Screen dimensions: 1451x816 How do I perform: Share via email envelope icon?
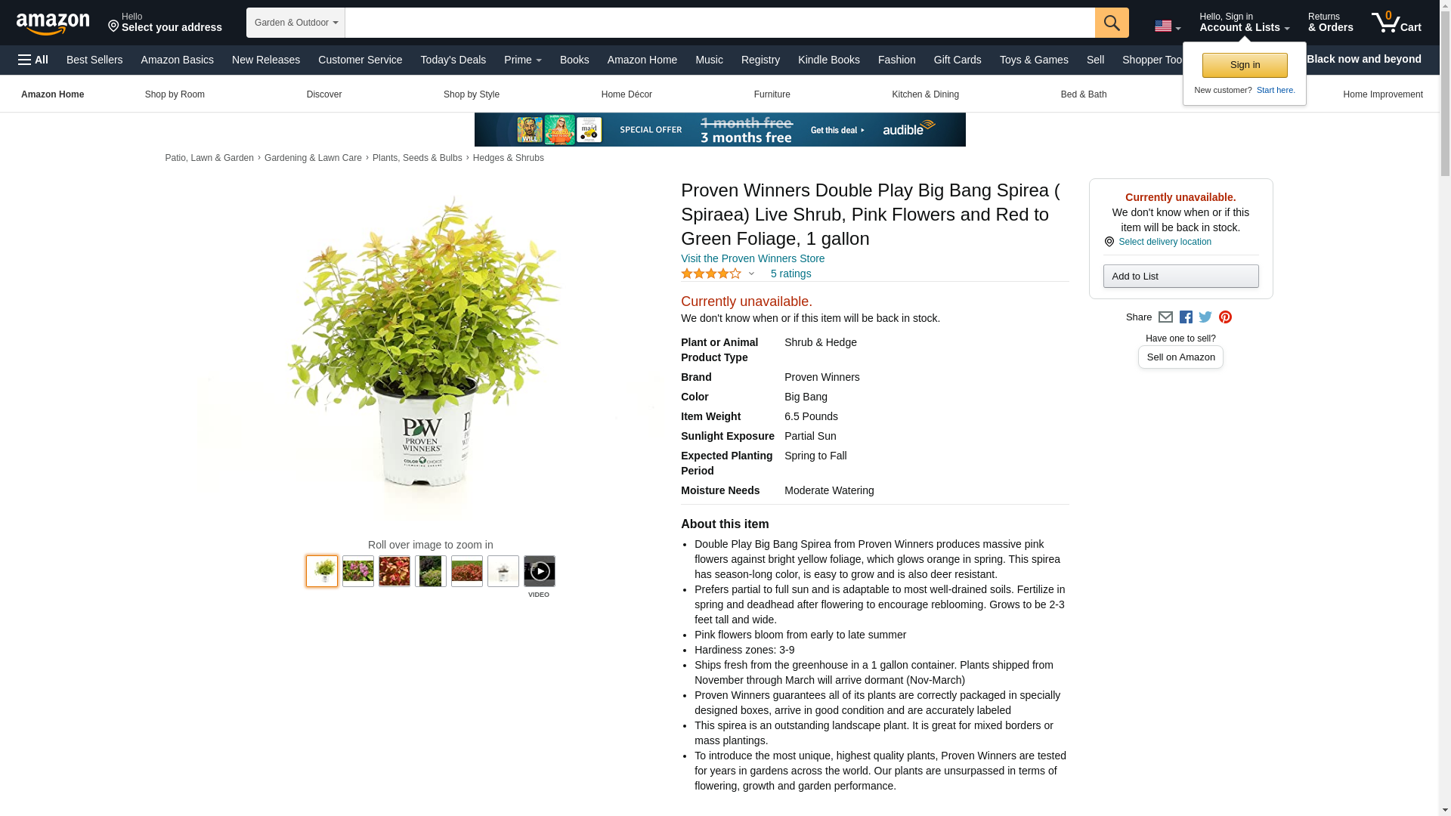(1165, 317)
